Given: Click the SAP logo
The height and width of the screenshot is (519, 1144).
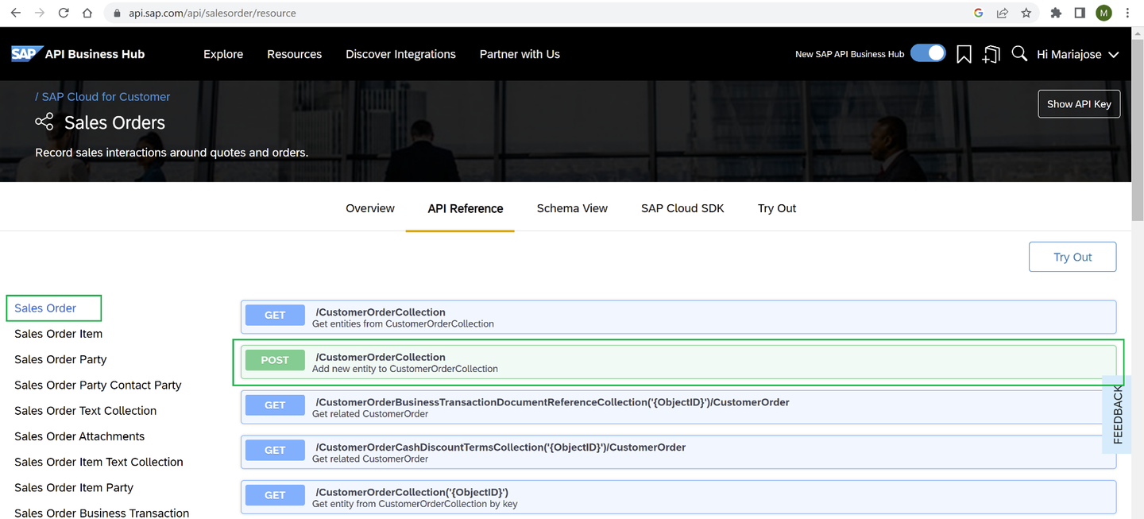Looking at the screenshot, I should pyautogui.click(x=25, y=54).
